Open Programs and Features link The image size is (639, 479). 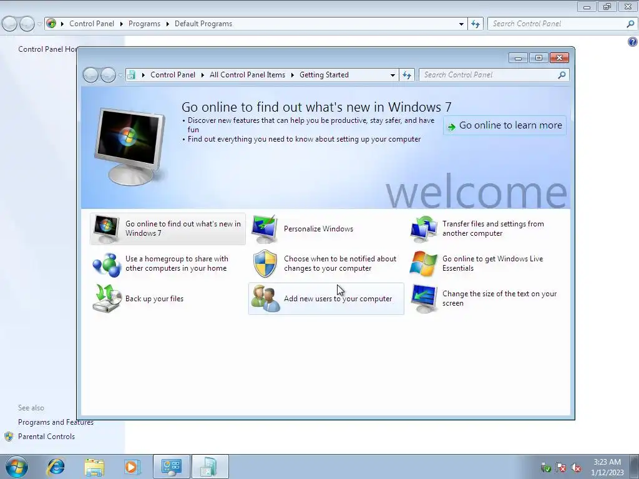click(x=56, y=422)
